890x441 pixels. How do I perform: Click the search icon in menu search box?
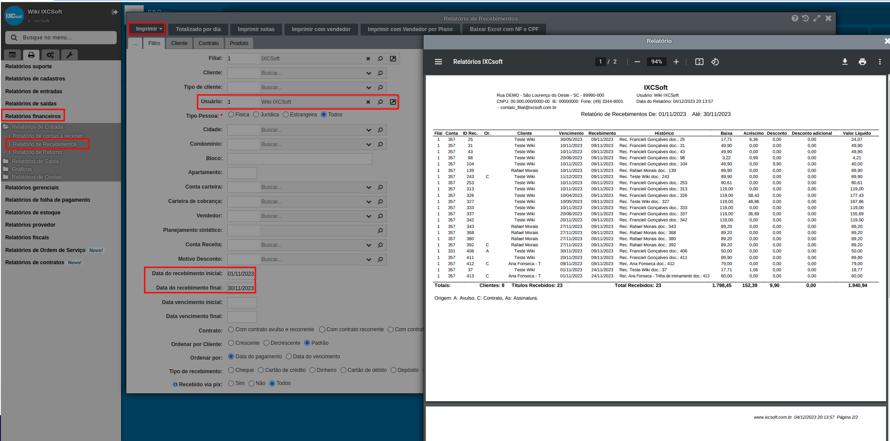point(14,38)
